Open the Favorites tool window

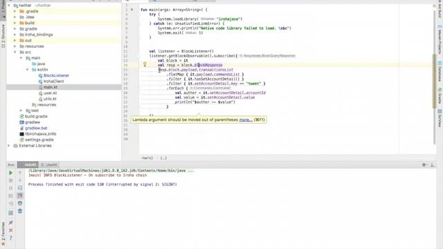3,234
